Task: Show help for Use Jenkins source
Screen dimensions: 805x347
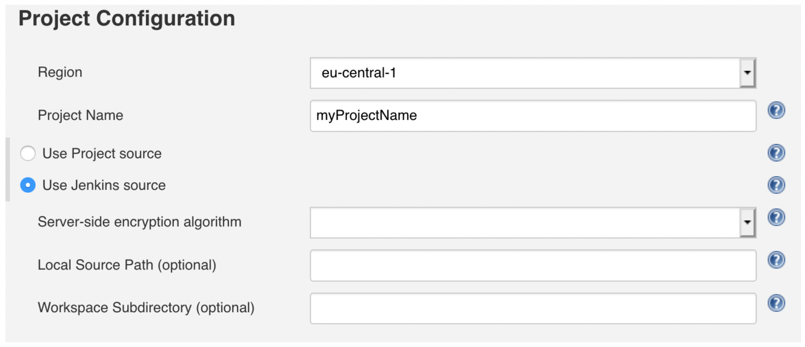Action: (776, 185)
